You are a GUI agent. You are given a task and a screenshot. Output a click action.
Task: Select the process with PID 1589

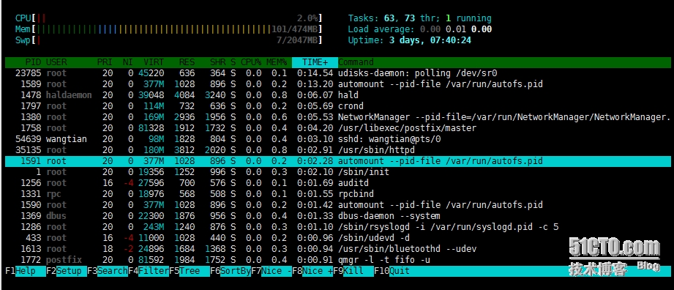338,84
